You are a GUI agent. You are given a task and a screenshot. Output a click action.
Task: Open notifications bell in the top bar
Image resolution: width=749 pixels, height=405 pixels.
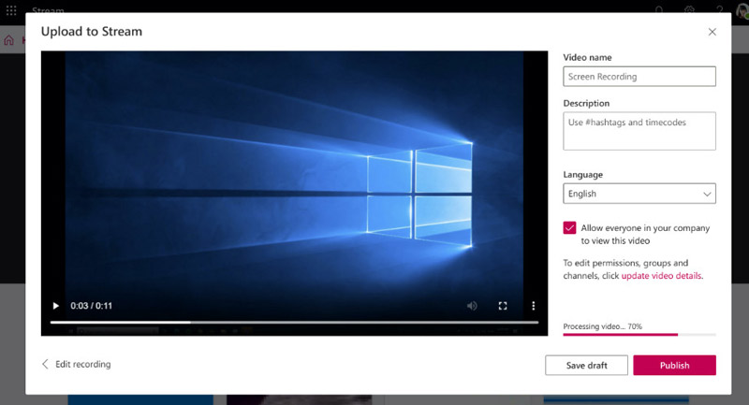659,10
